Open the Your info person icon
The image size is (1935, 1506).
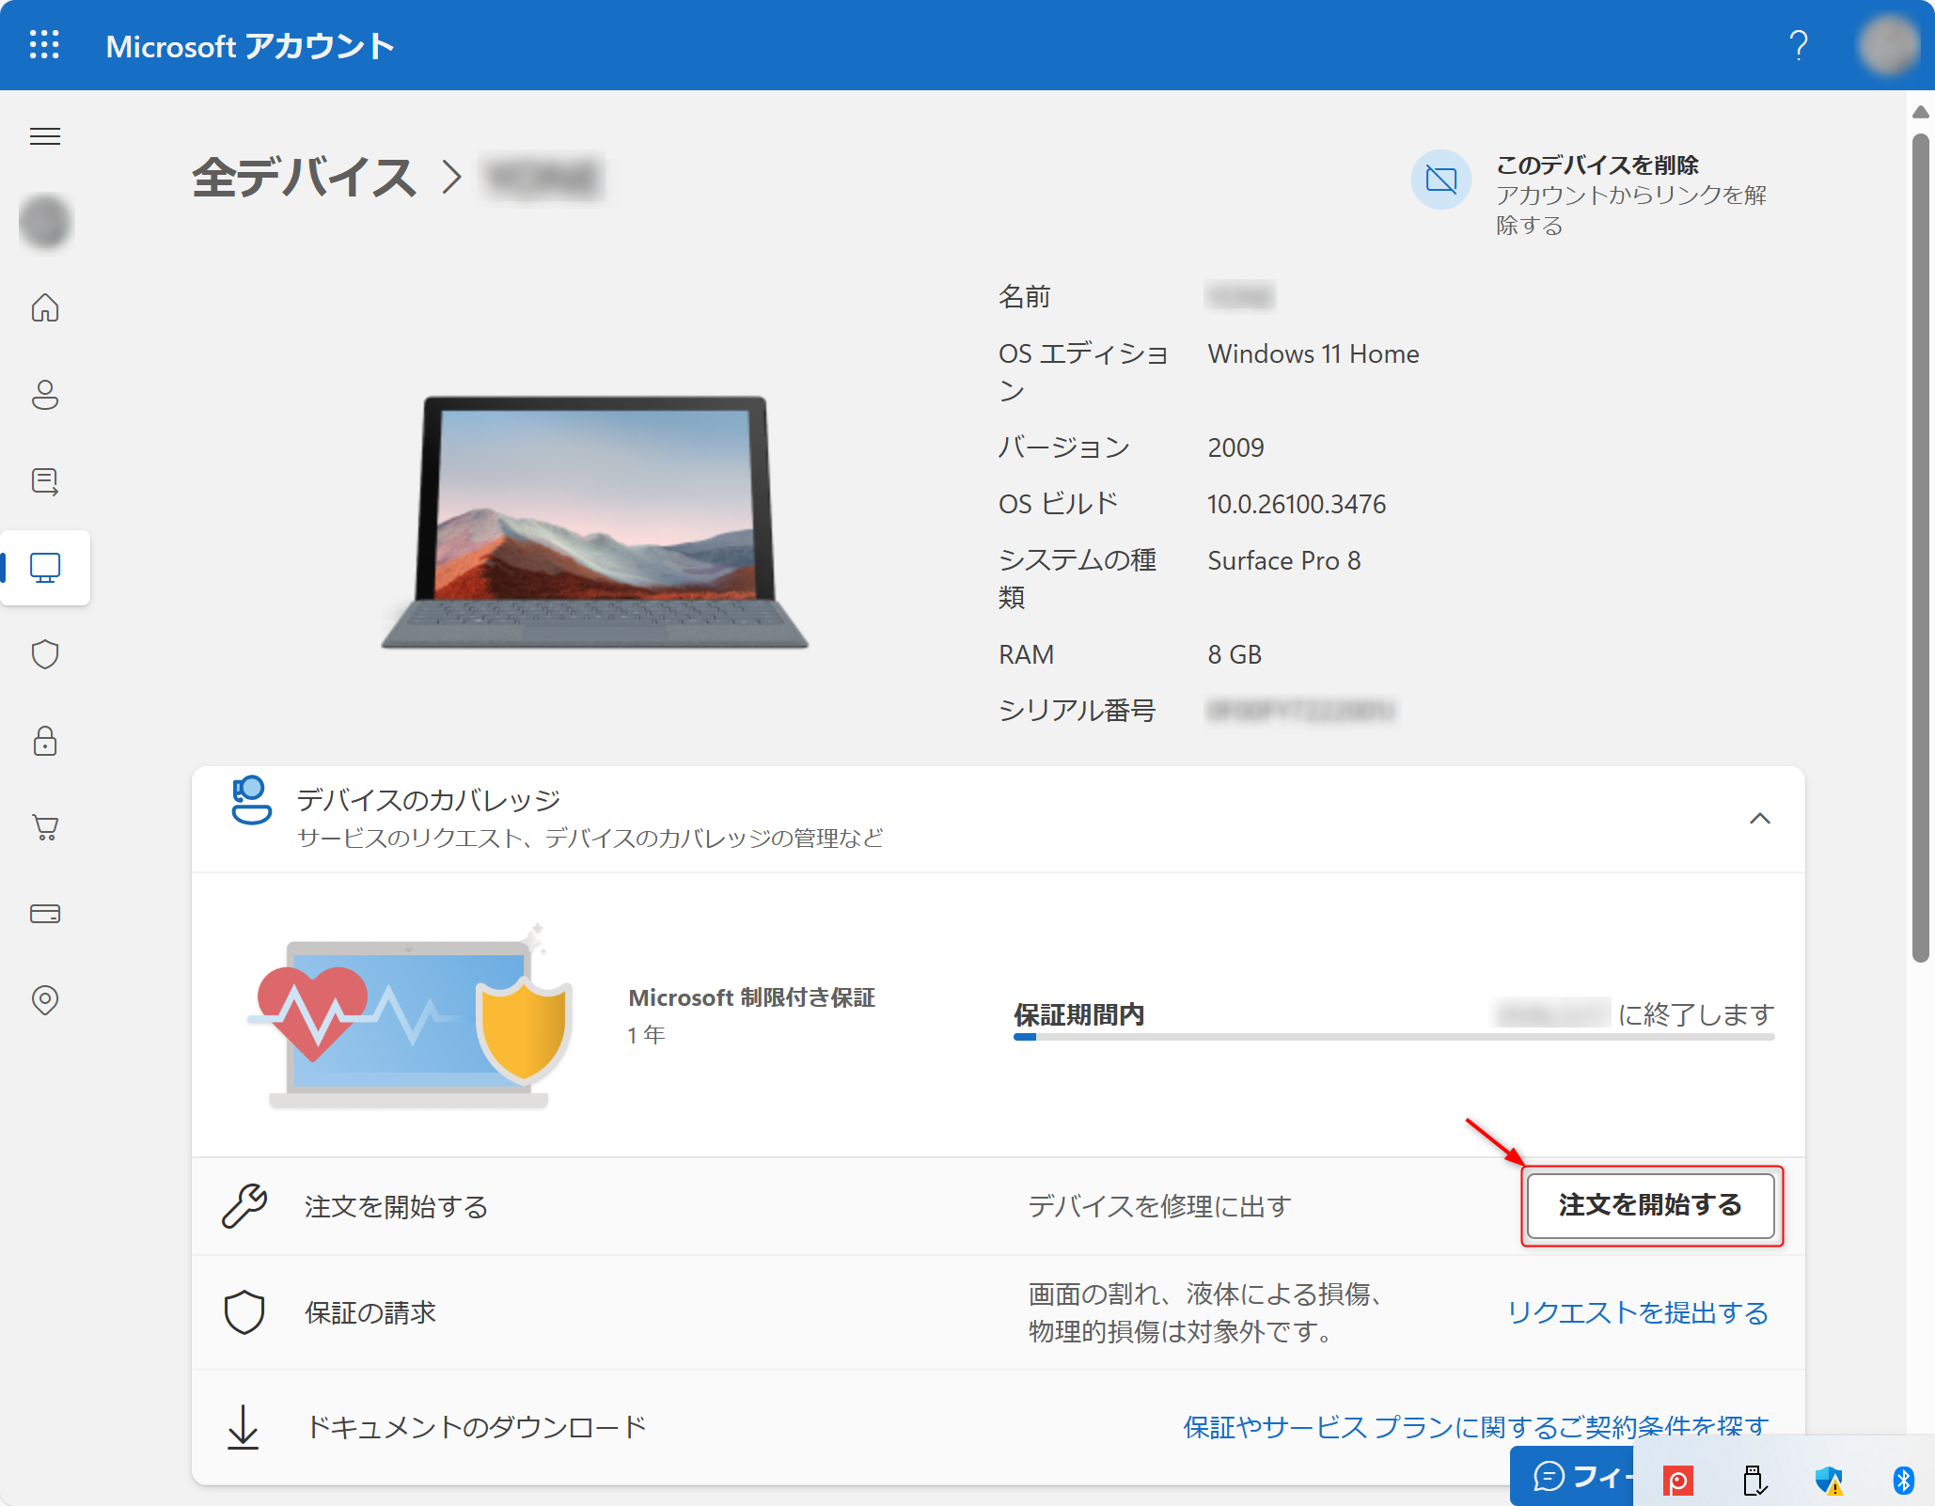coord(45,395)
